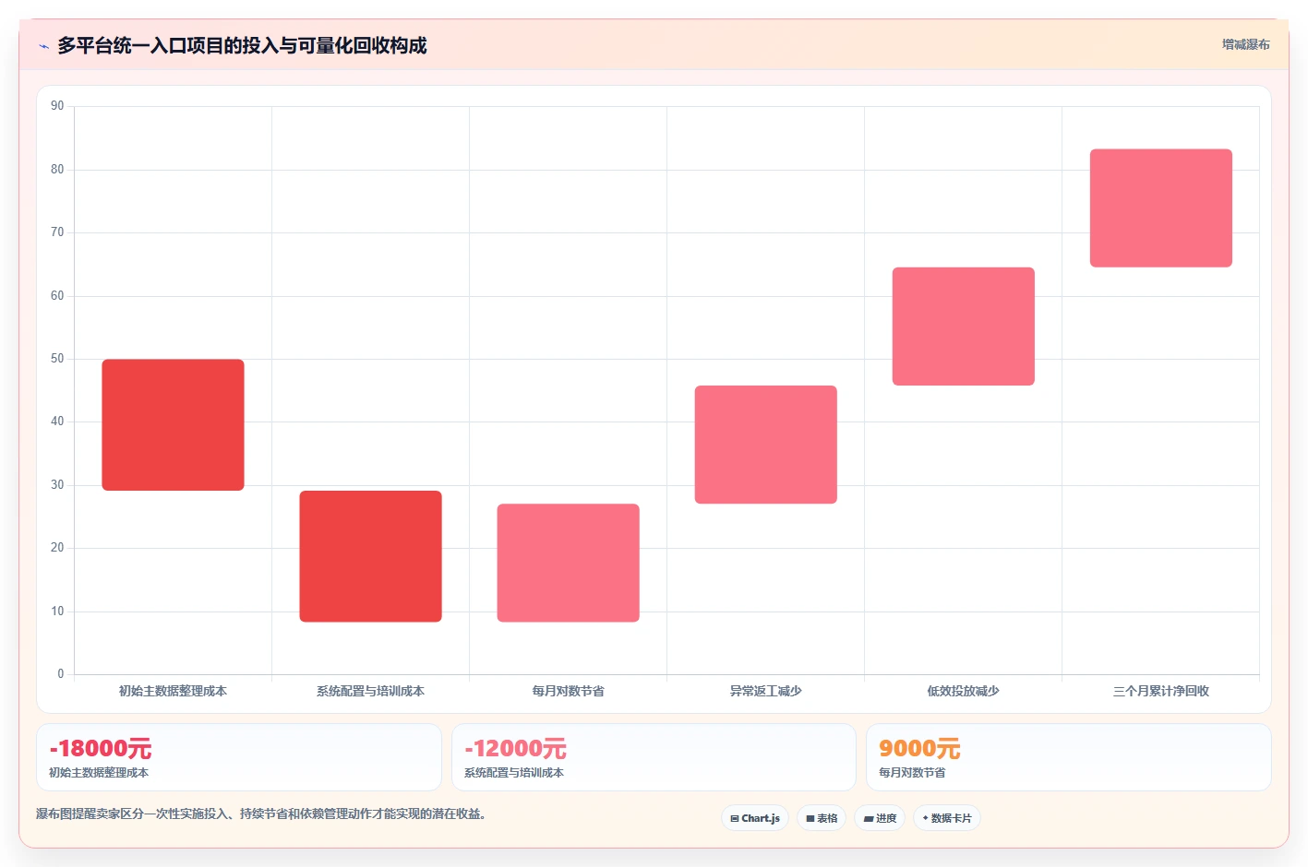Click the x-axis label 每月对数节省

pos(568,691)
